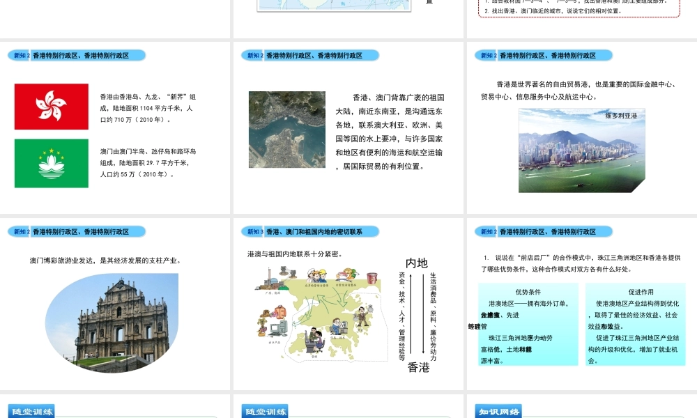This screenshot has width=697, height=418.
Task: Click the large 内地 label in the diagram
Action: 417,263
